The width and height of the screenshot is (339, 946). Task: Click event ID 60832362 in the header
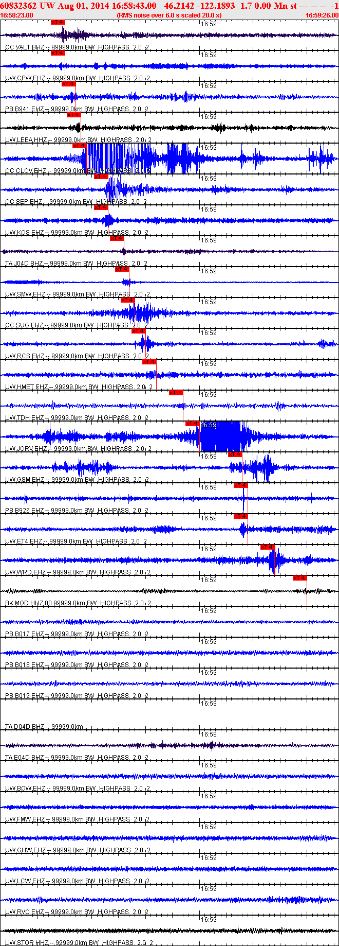[17, 6]
